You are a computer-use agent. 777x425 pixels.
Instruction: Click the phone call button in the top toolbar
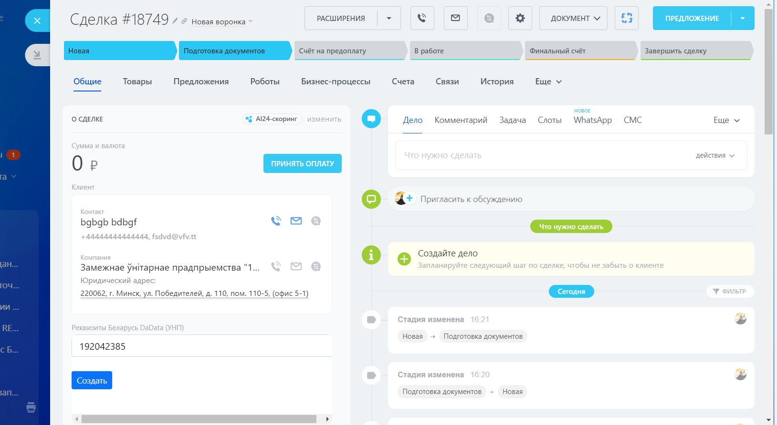coord(422,18)
